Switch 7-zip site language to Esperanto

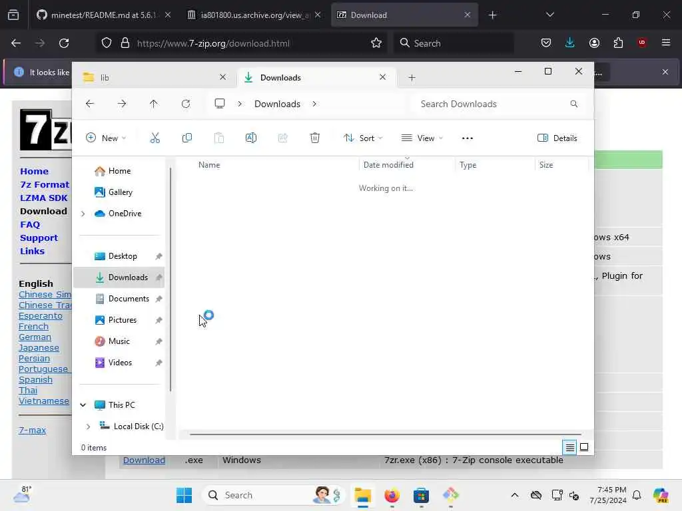(41, 316)
